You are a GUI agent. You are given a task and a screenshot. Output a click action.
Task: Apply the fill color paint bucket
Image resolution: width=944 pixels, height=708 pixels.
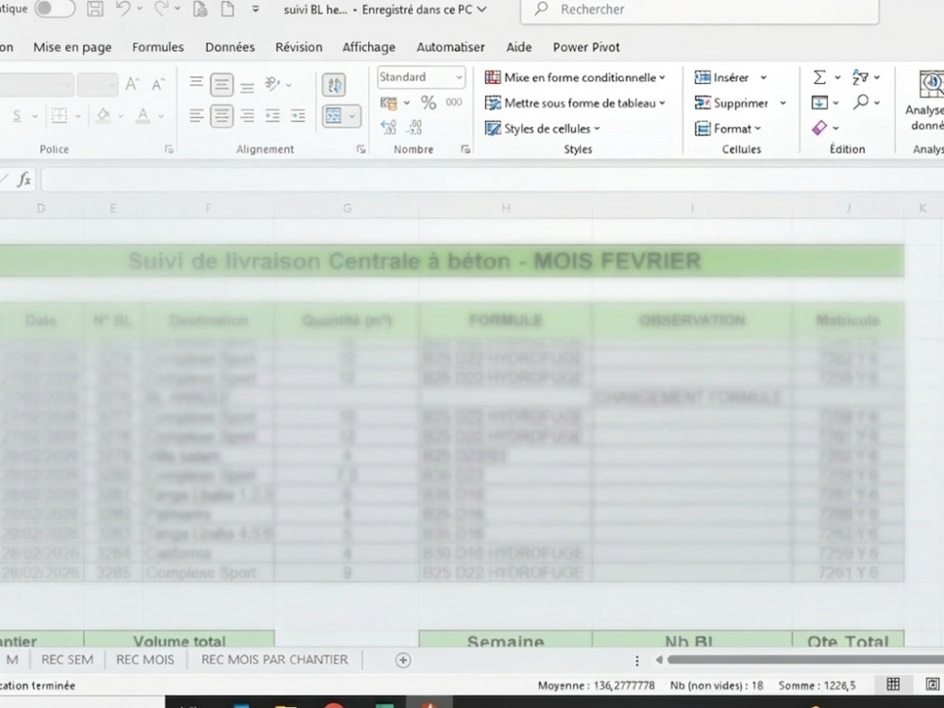(x=104, y=115)
